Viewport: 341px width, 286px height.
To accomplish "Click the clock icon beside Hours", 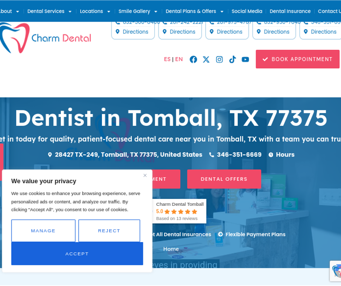I will pos(271,155).
